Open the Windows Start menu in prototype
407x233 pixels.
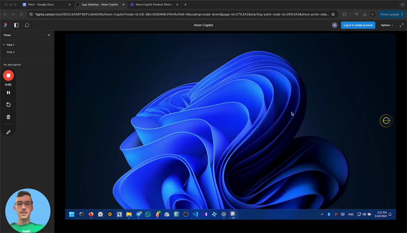(x=72, y=214)
